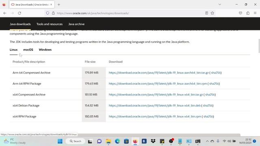
Task: Switch to the Windows tab
Action: coord(45,49)
